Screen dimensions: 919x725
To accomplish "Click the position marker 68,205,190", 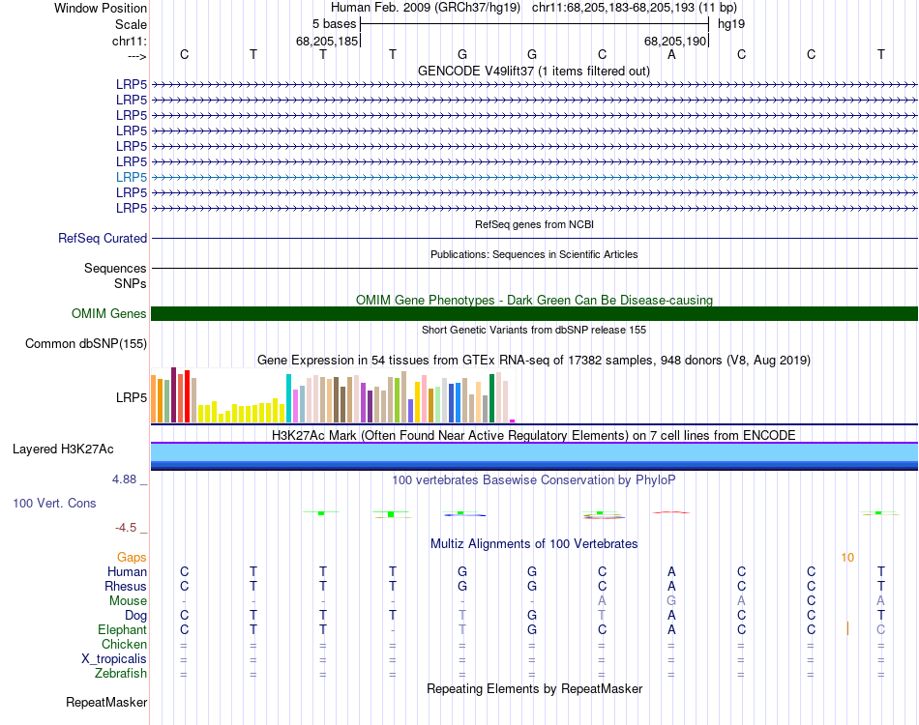I will click(675, 41).
